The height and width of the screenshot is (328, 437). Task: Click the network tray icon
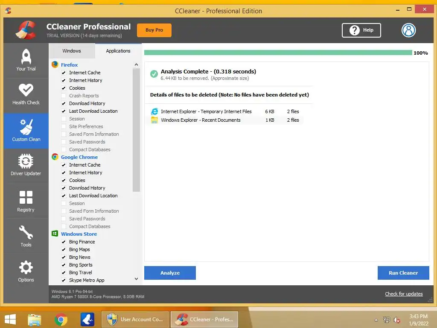pyautogui.click(x=387, y=319)
